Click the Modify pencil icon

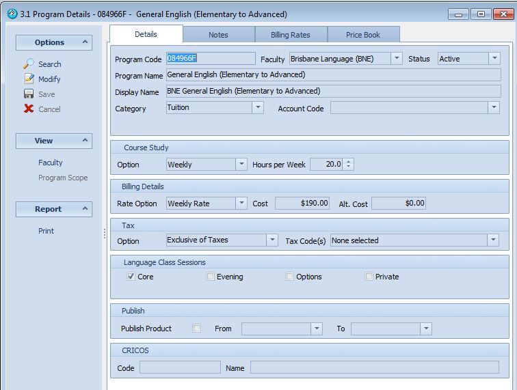tap(29, 79)
